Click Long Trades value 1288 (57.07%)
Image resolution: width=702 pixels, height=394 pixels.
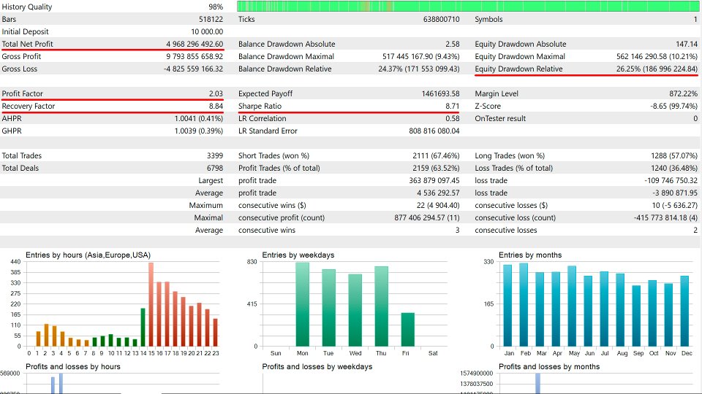(x=674, y=155)
